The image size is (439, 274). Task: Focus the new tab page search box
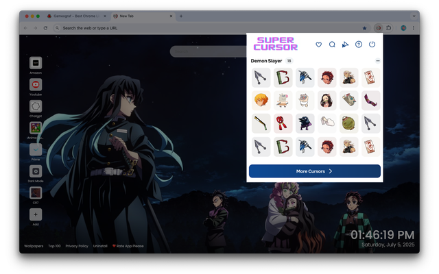click(209, 51)
